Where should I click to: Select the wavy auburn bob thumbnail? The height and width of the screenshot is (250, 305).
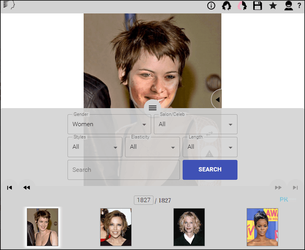tap(116, 227)
